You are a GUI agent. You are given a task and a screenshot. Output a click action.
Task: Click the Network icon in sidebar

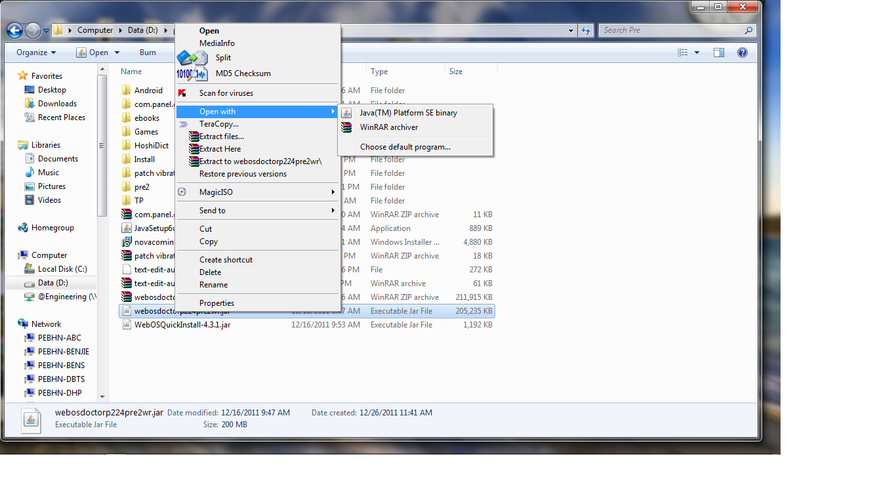(x=23, y=324)
